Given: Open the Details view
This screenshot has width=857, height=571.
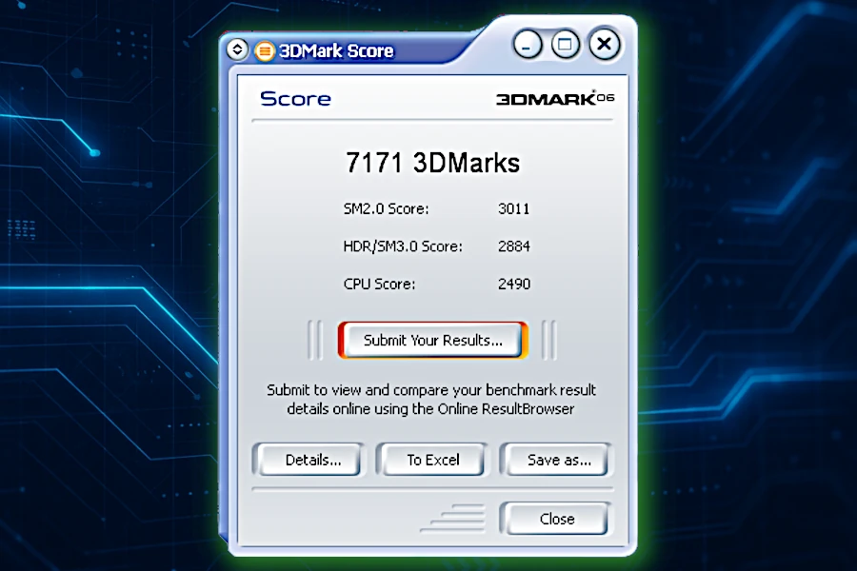Looking at the screenshot, I should [308, 460].
